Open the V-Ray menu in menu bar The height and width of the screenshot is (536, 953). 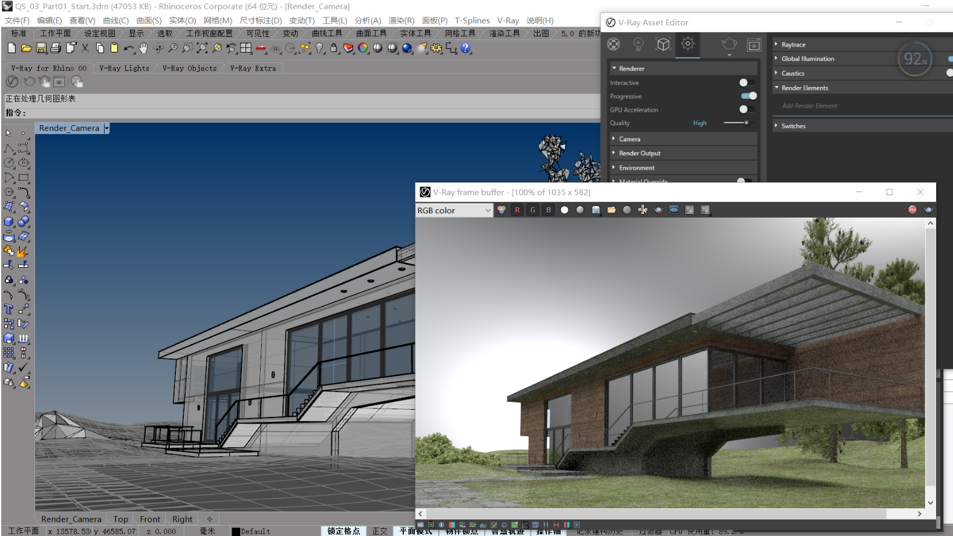(x=507, y=21)
